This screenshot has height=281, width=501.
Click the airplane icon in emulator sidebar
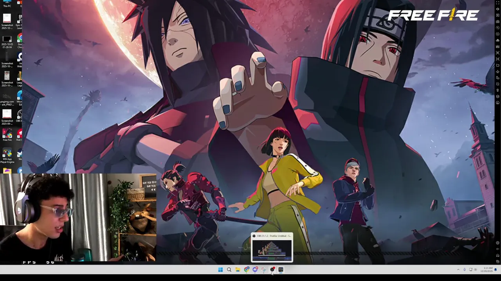tap(497, 71)
